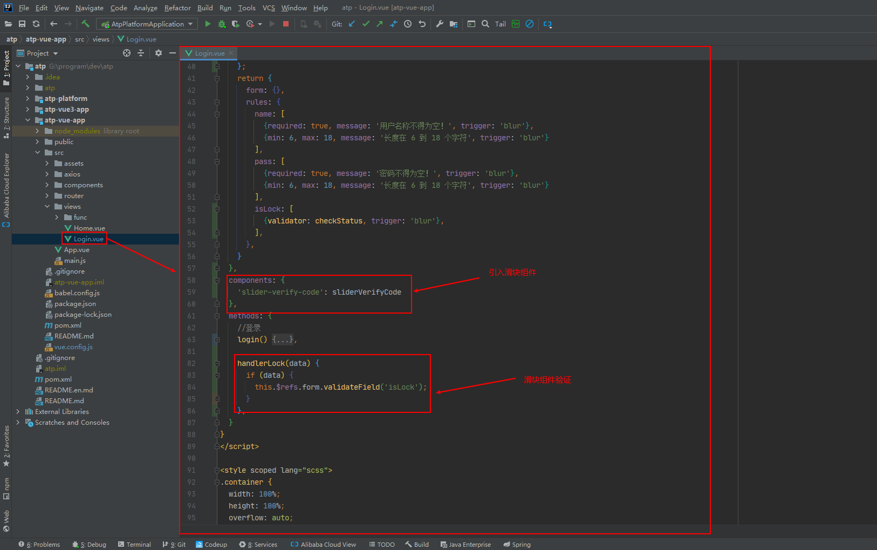Open Project panel gear options
The image size is (877, 550).
(x=158, y=53)
